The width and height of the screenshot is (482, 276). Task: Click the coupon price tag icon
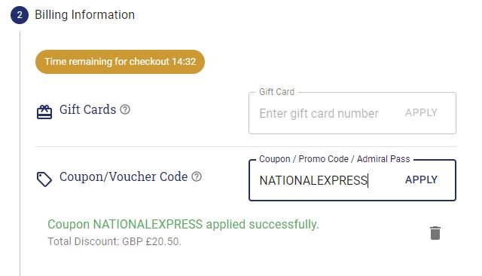pos(44,179)
